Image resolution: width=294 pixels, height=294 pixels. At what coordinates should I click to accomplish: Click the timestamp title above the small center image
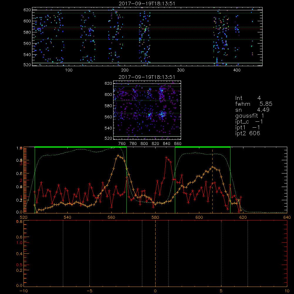click(x=147, y=77)
